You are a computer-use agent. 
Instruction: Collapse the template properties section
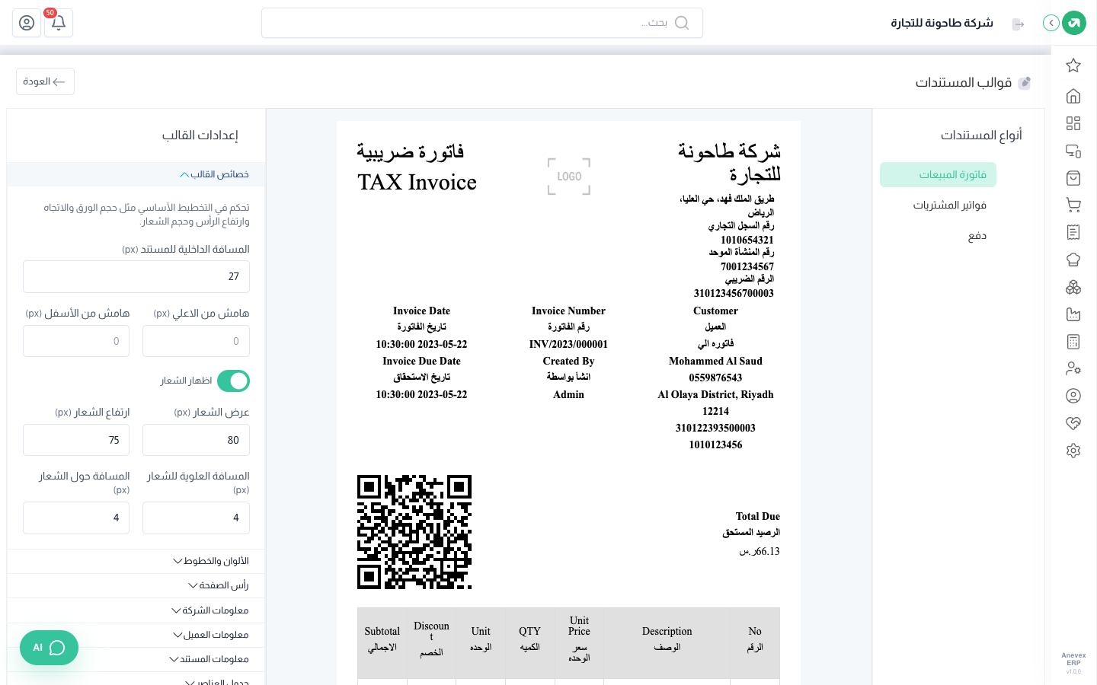point(136,174)
